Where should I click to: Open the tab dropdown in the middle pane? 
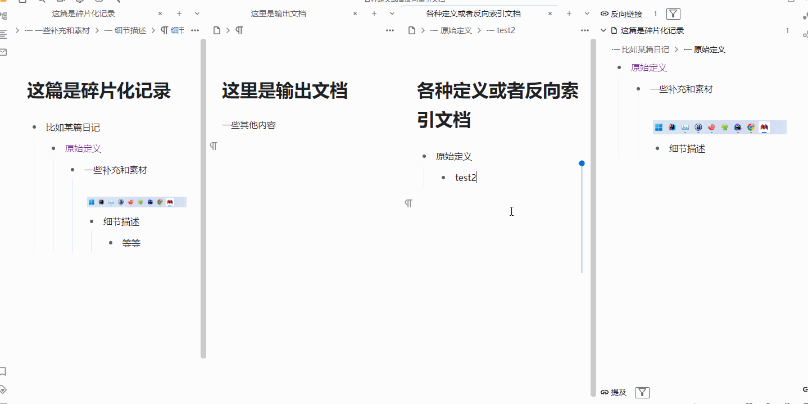pyautogui.click(x=391, y=13)
